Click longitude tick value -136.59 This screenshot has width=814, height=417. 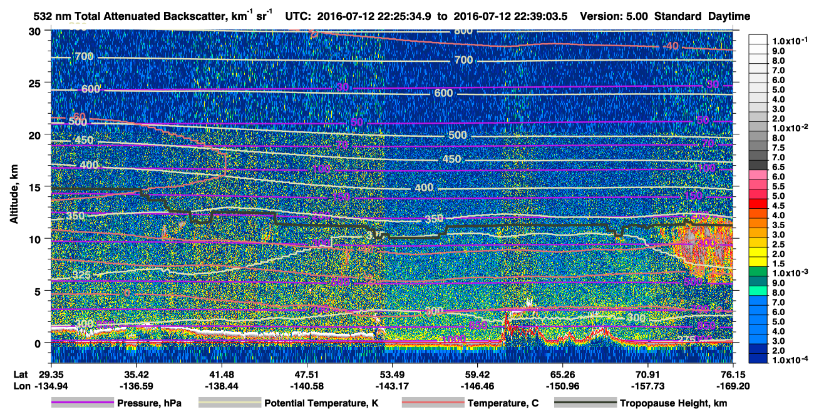click(135, 386)
